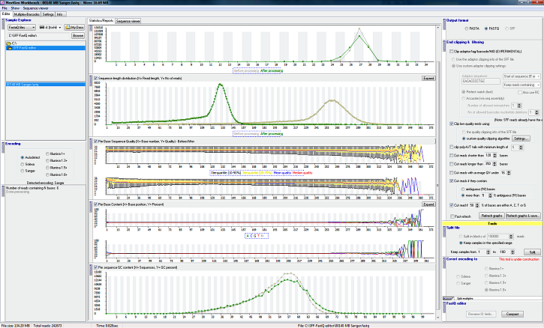
Task: Click the My Docs folder icon button
Action: point(74,28)
